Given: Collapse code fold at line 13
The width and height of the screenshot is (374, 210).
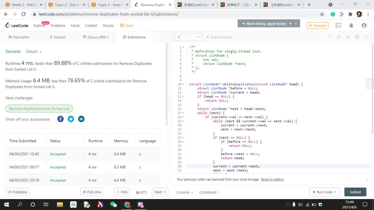Looking at the screenshot, I should point(183,97).
